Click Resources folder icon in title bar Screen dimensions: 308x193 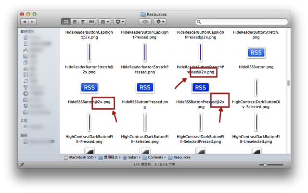tap(143, 14)
